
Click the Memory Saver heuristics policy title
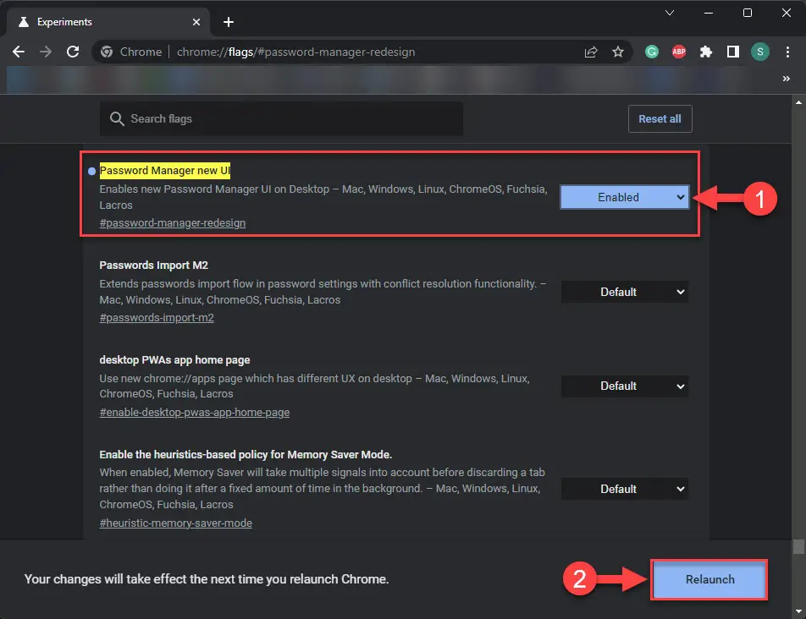[x=246, y=454]
